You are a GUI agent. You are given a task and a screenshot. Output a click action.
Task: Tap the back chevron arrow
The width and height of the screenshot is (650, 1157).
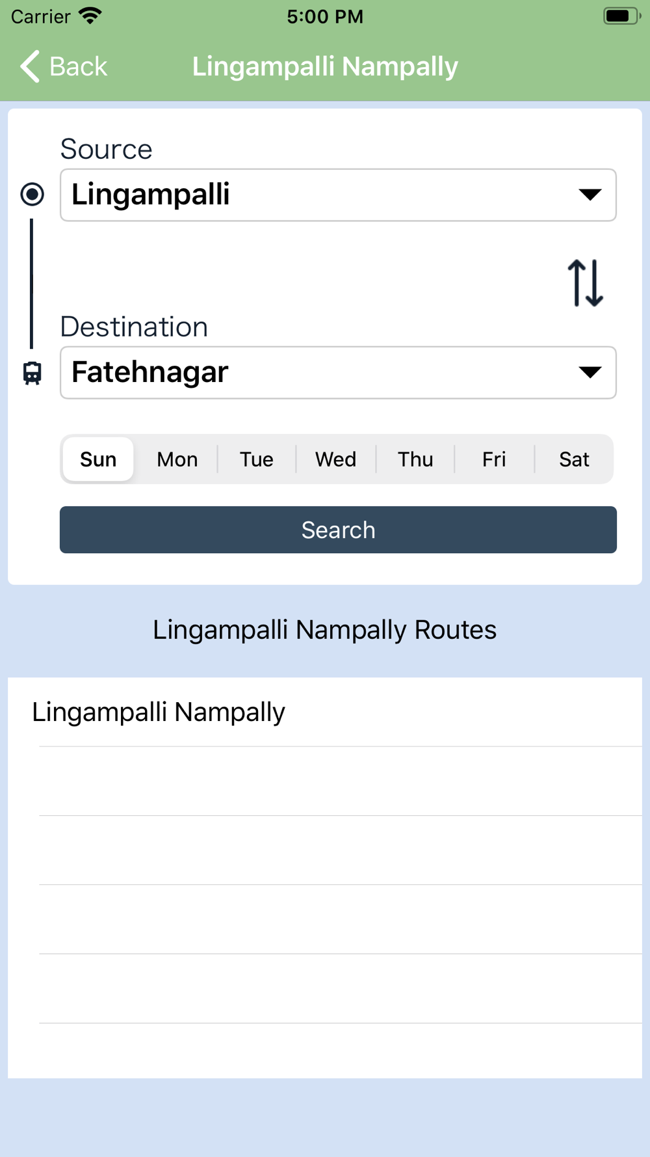(x=30, y=66)
